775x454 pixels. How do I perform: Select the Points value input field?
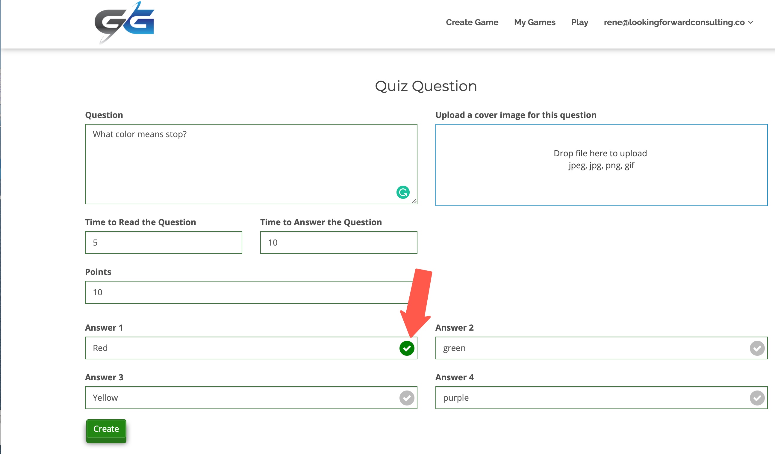coord(251,292)
